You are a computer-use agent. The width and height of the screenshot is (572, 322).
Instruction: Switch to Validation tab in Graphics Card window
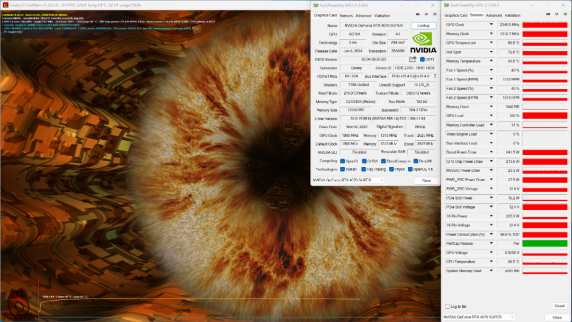[382, 16]
